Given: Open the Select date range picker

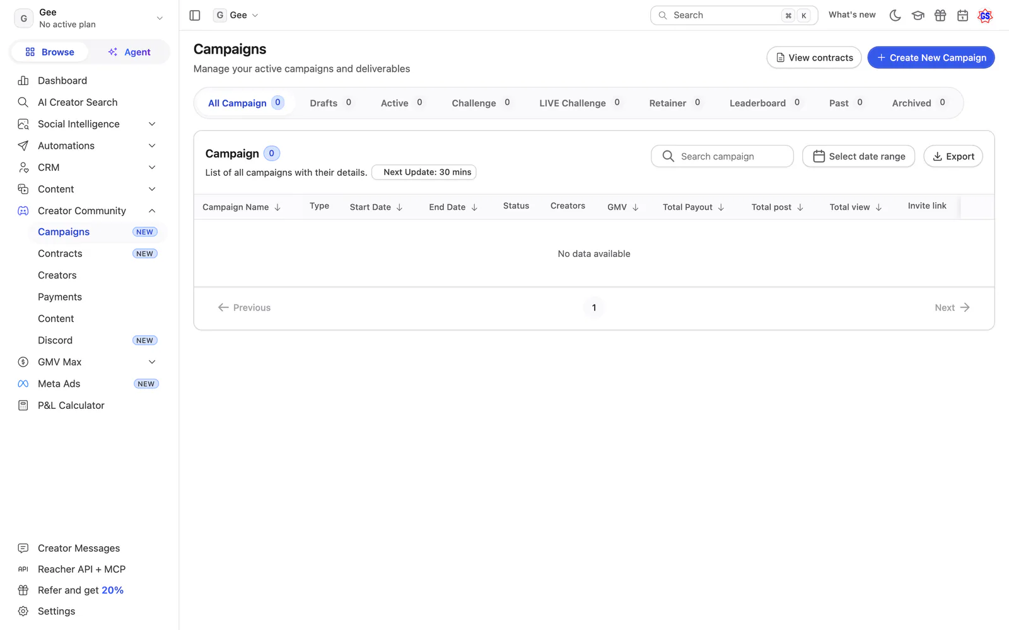Looking at the screenshot, I should (858, 156).
